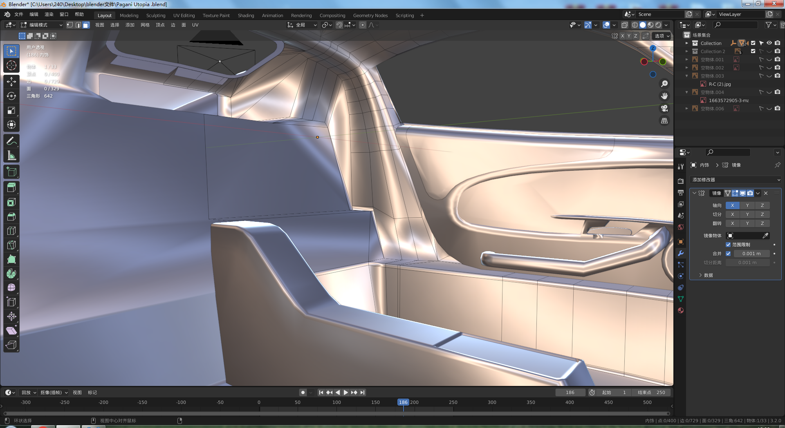Switch to edge select mode
This screenshot has width=785, height=428.
coord(78,25)
